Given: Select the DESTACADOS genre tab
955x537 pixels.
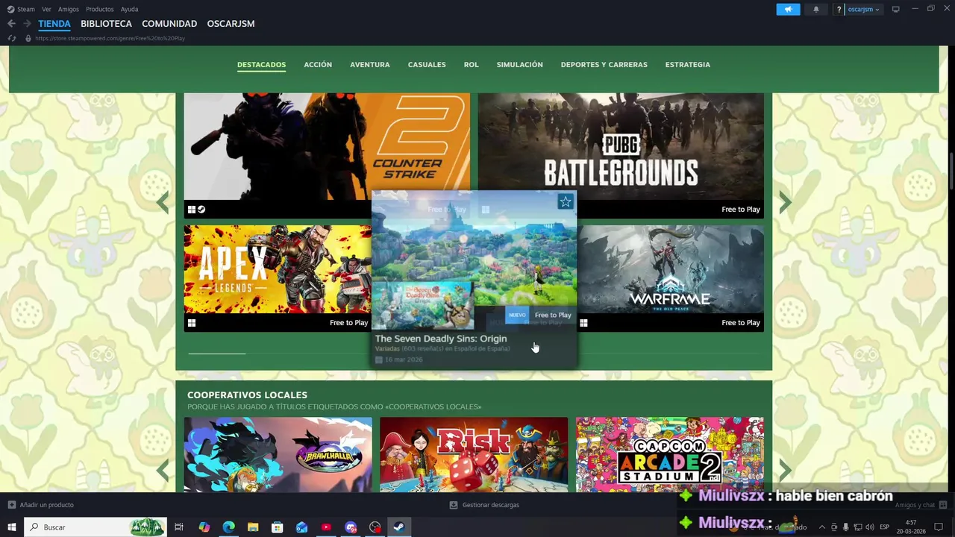Looking at the screenshot, I should 261,65.
